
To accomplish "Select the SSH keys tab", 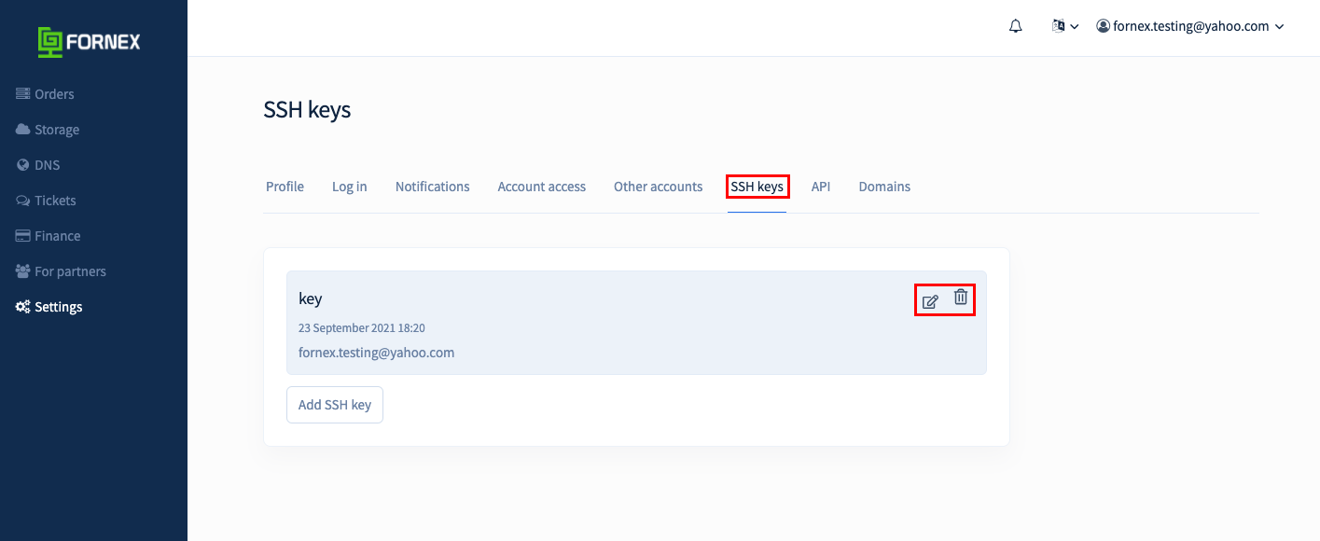I will (x=757, y=187).
